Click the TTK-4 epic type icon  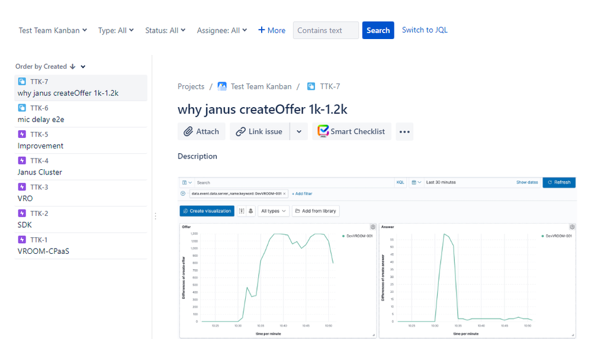tap(22, 160)
